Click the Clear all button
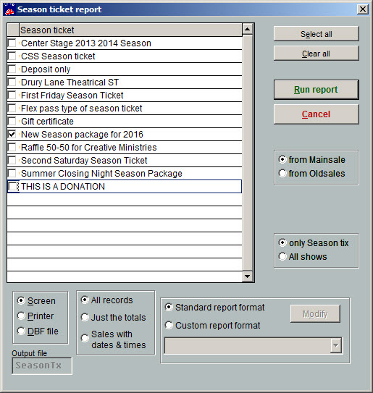The width and height of the screenshot is (373, 393). (316, 54)
